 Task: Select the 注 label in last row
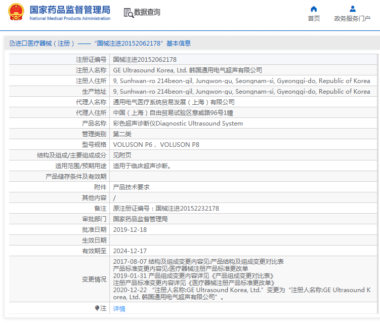pos(104,308)
